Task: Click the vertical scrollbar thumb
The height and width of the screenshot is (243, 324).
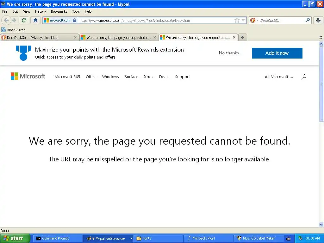Action: coord(321,84)
